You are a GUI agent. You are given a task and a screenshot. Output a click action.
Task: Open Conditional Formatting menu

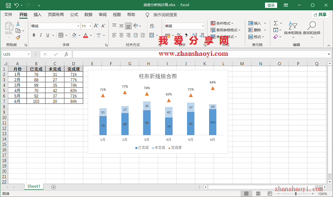222,23
